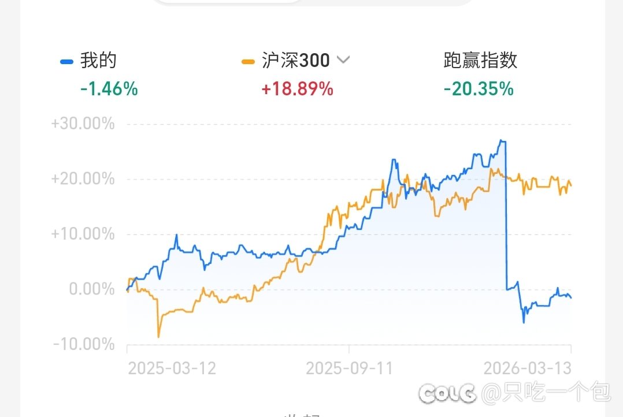Viewport: 623px width, 417px height.
Task: Click the +18.89% index return value
Action: [x=297, y=89]
